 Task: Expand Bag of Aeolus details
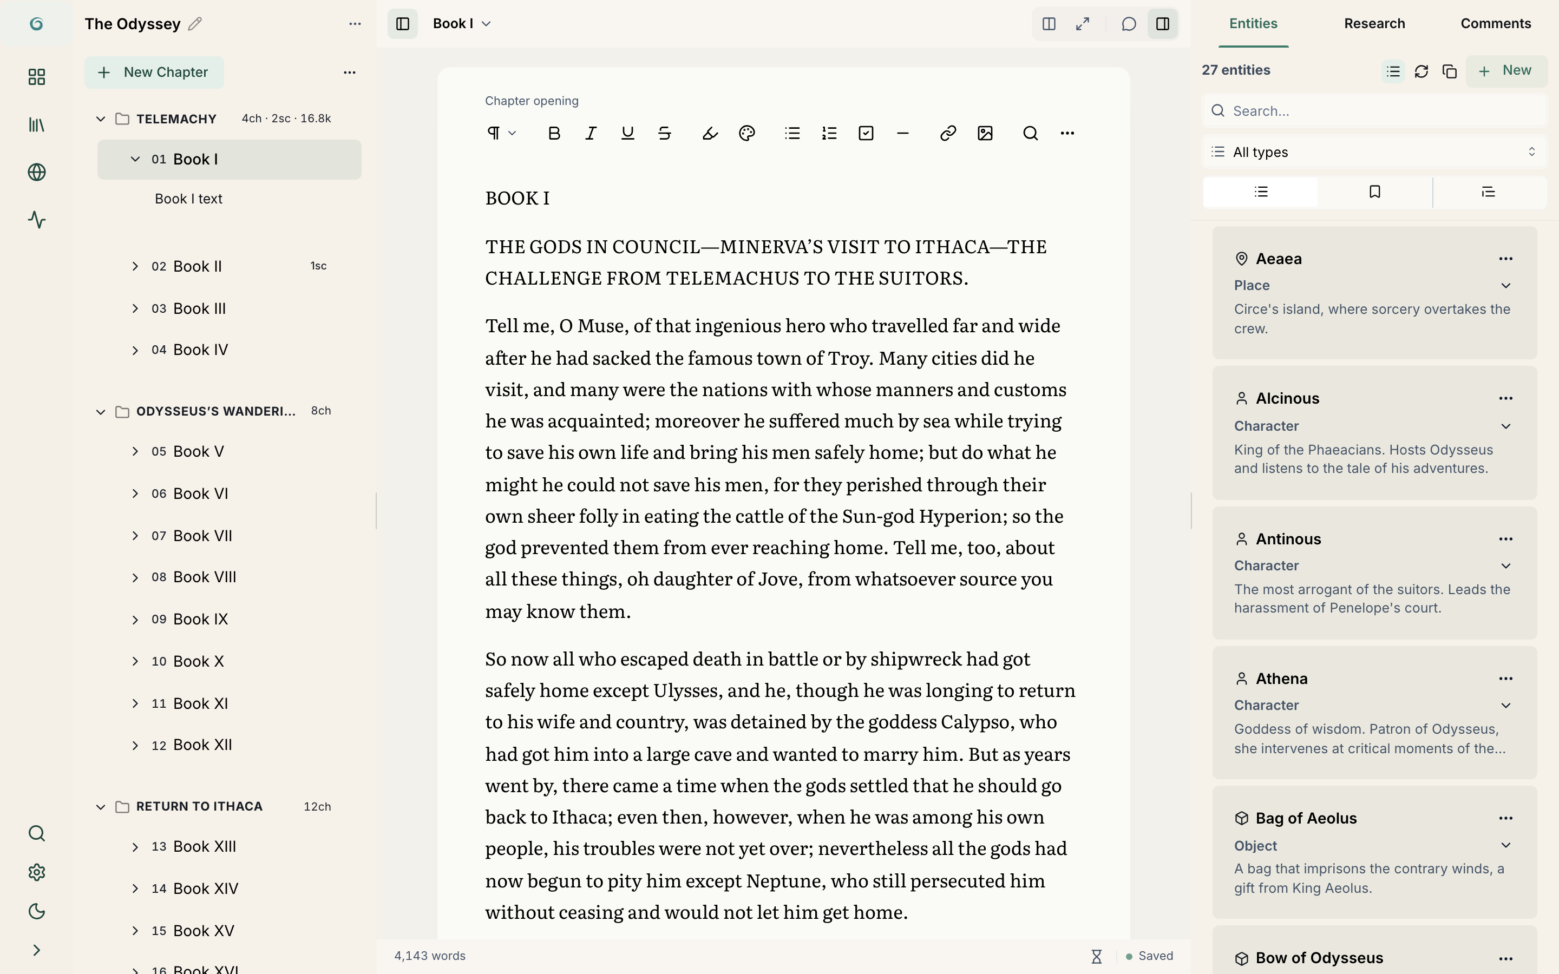coord(1505,846)
